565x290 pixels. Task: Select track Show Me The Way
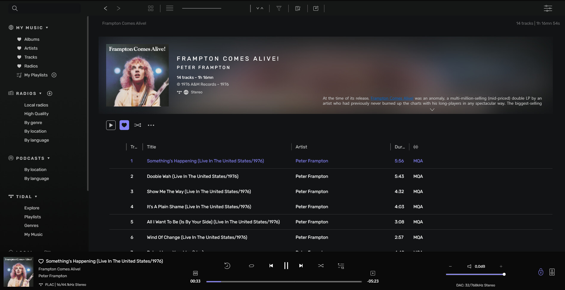point(199,192)
